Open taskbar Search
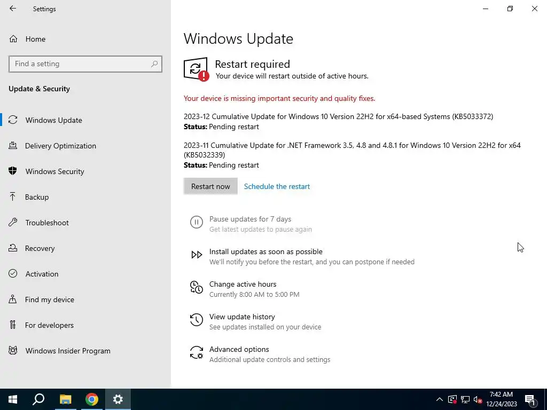Screen dimensions: 547x410 click(38, 399)
